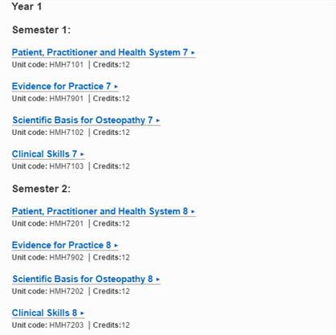Click arrow icon beside Evidence for Practice 8
Screen dimensions: 336x335
(116, 245)
